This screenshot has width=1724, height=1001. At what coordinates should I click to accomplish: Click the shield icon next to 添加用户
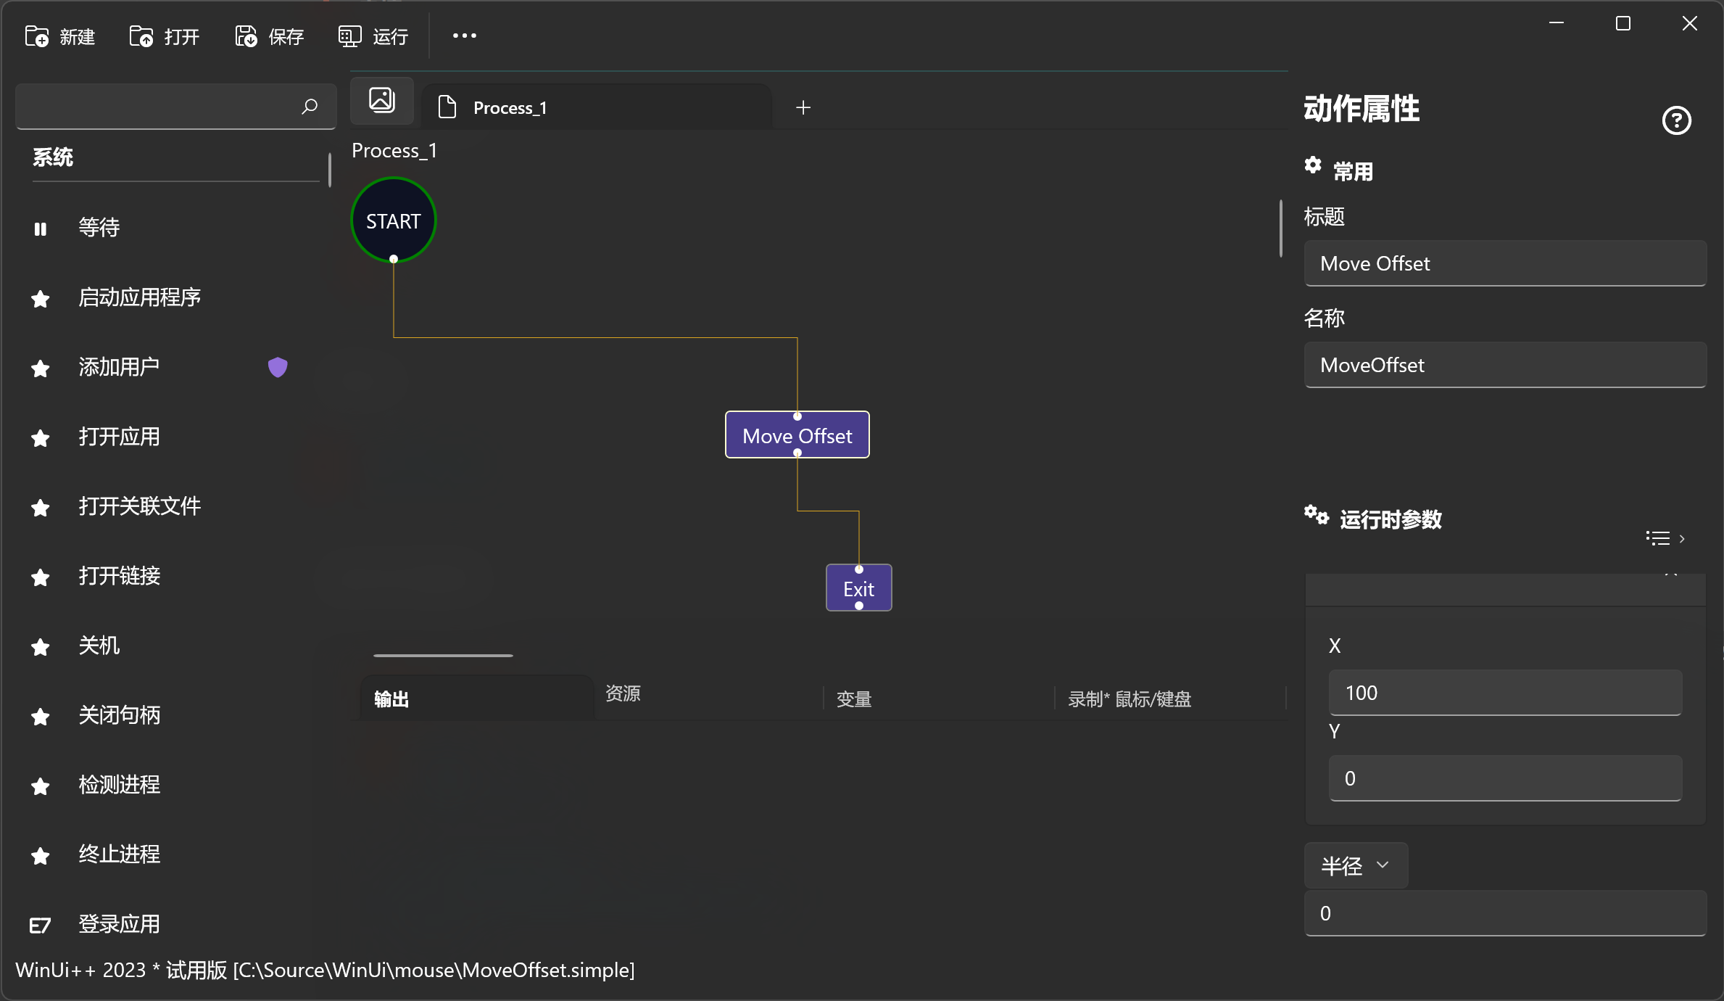[x=278, y=367]
